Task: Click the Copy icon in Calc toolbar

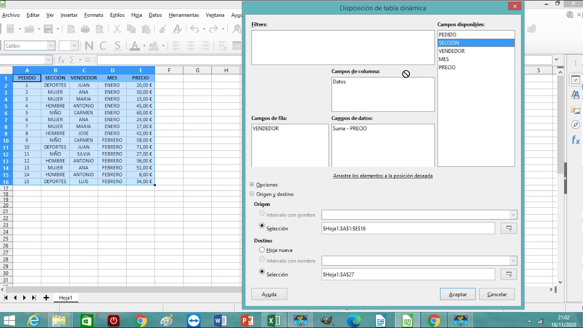Action: pos(132,29)
